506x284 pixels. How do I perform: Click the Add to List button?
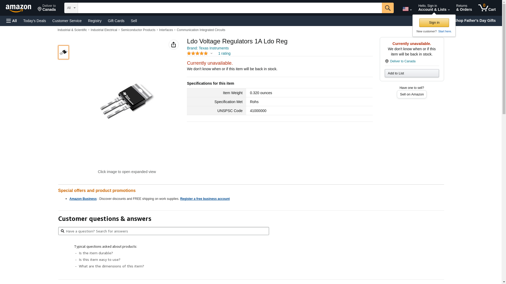tap(412, 73)
